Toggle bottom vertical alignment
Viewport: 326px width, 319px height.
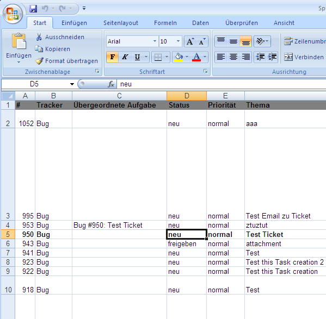(x=246, y=41)
